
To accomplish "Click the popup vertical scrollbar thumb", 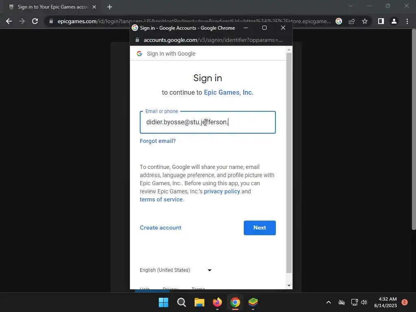I will click(x=289, y=162).
